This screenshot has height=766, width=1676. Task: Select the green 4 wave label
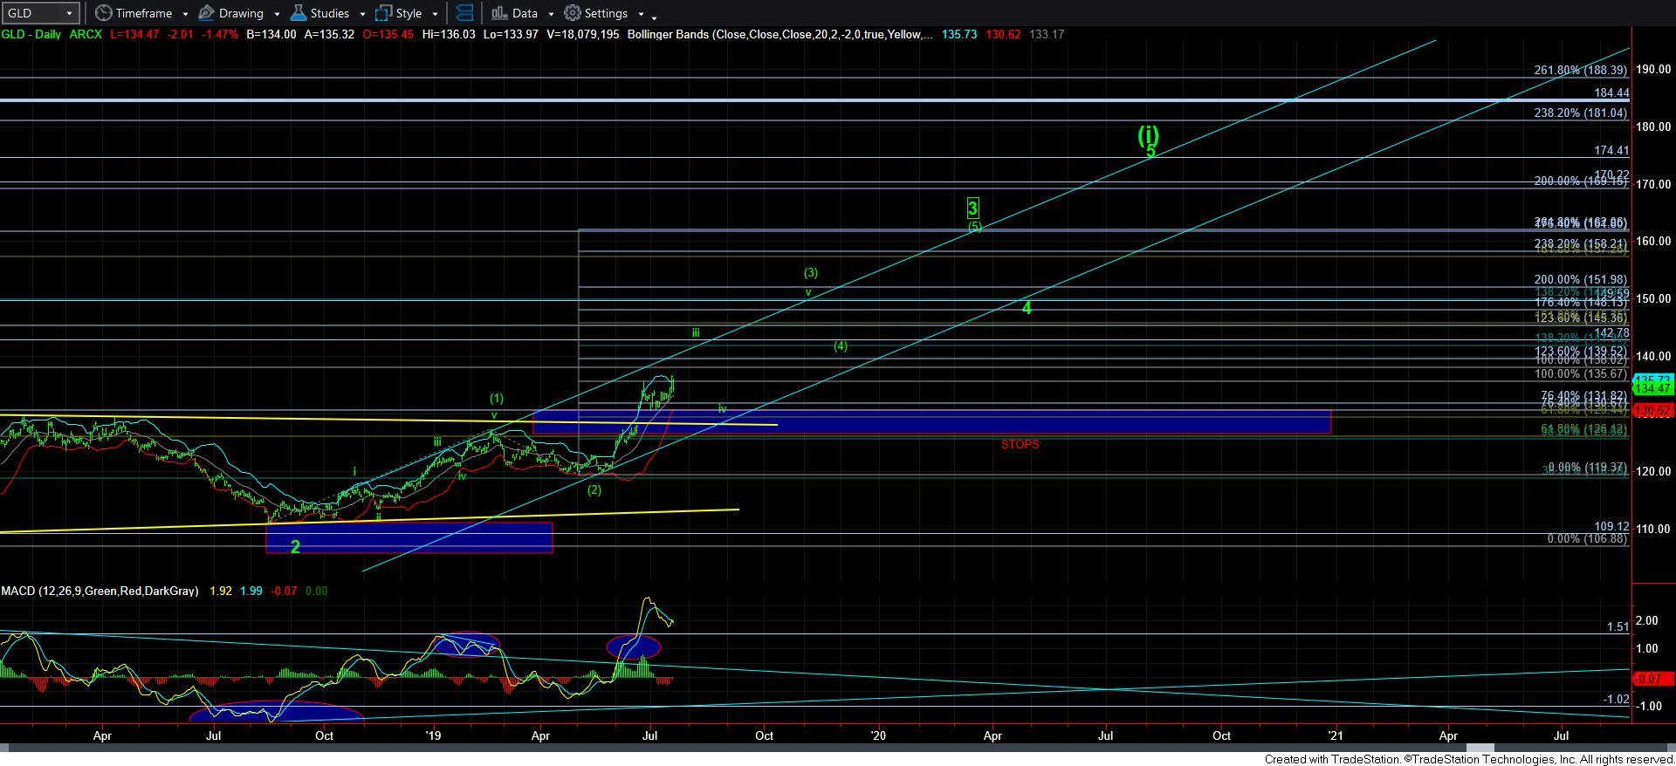point(1027,308)
